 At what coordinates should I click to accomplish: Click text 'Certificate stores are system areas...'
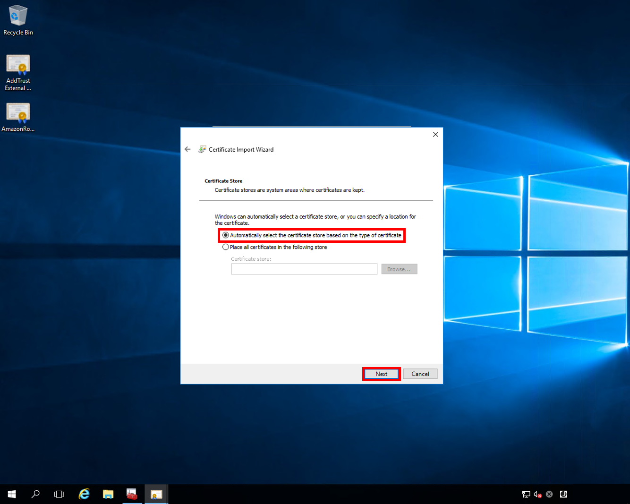click(x=289, y=190)
